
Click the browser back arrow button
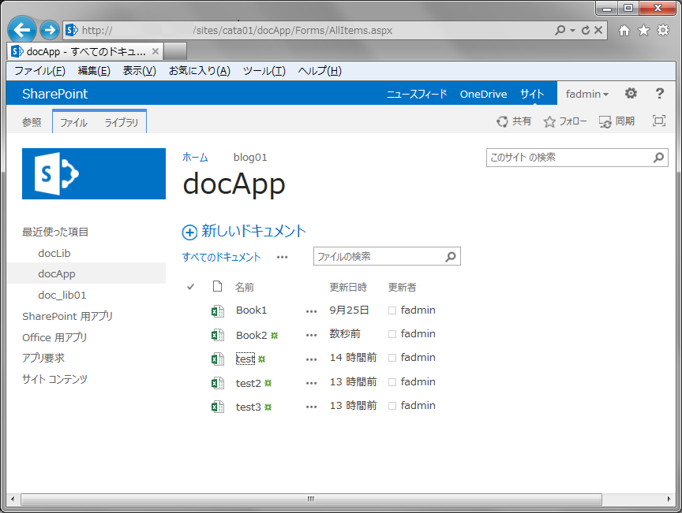[x=23, y=30]
